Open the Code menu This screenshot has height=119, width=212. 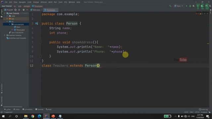[29, 2]
